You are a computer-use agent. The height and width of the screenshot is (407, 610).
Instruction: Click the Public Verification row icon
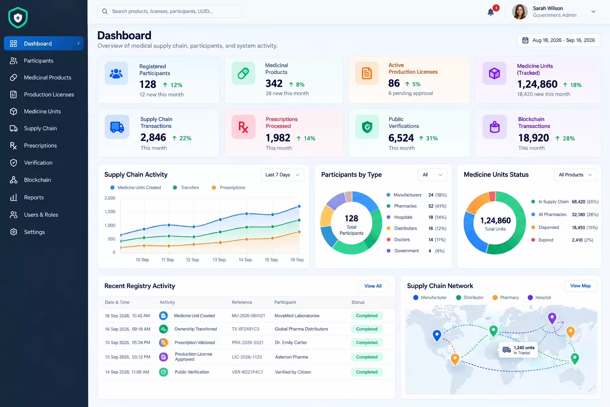coord(163,372)
